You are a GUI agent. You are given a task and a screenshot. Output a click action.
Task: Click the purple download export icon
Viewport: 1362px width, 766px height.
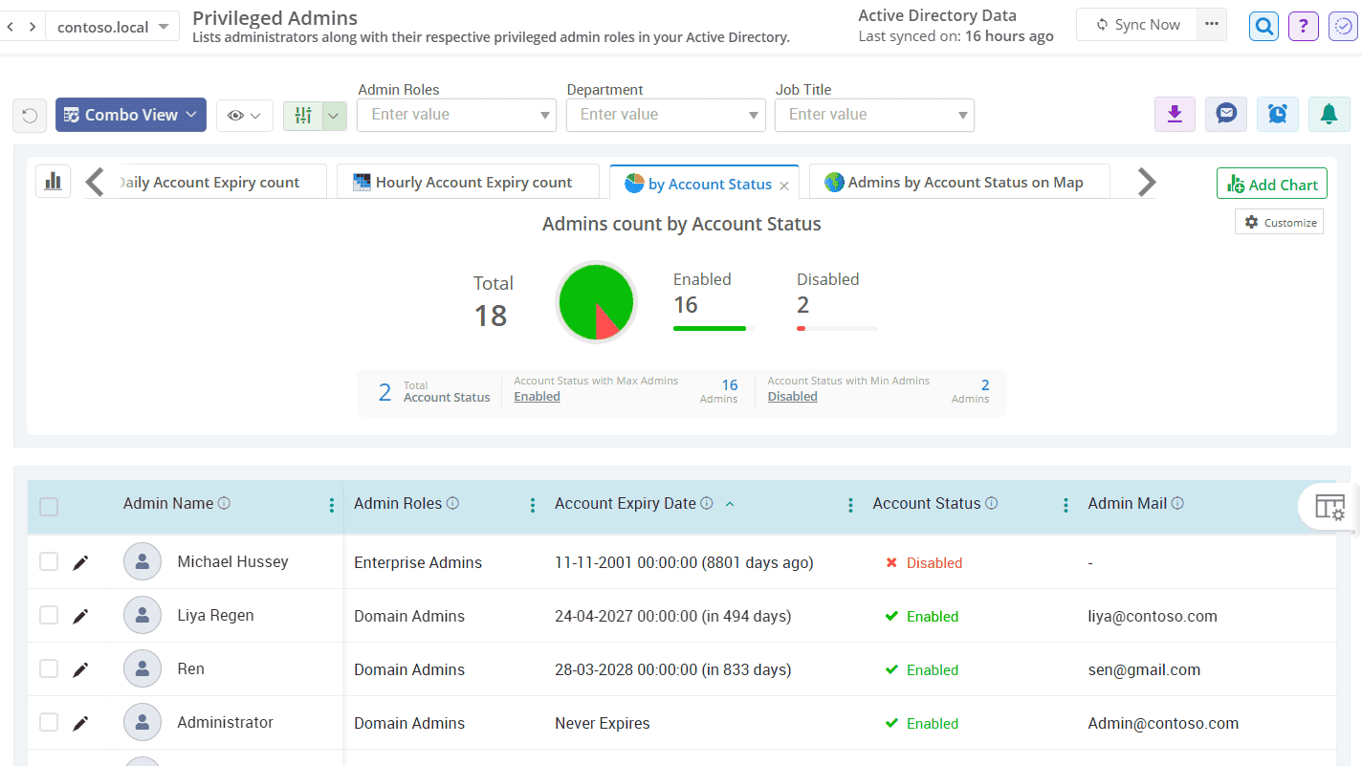1175,115
